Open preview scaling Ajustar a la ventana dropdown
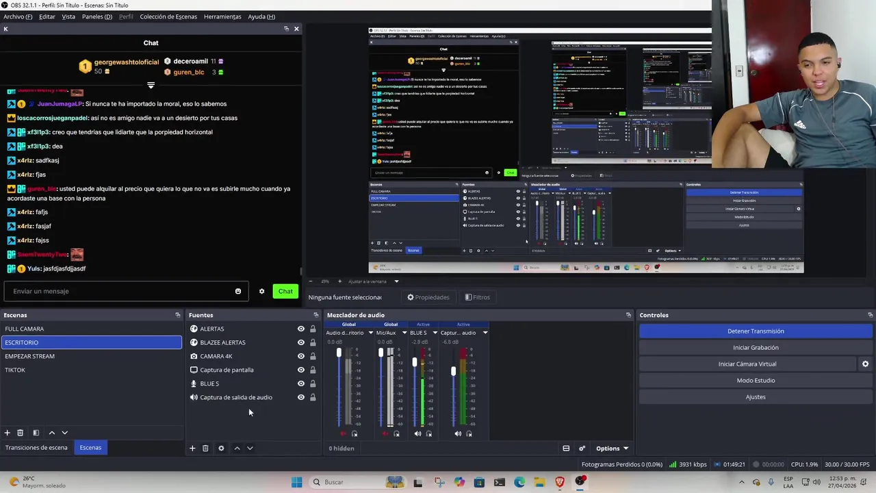Screen dimensions: 876x493 coord(396,281)
